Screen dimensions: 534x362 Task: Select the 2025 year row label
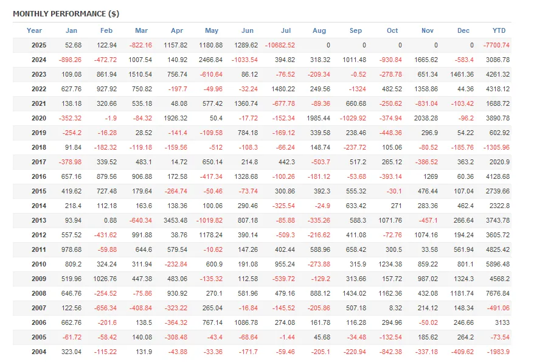tap(39, 45)
